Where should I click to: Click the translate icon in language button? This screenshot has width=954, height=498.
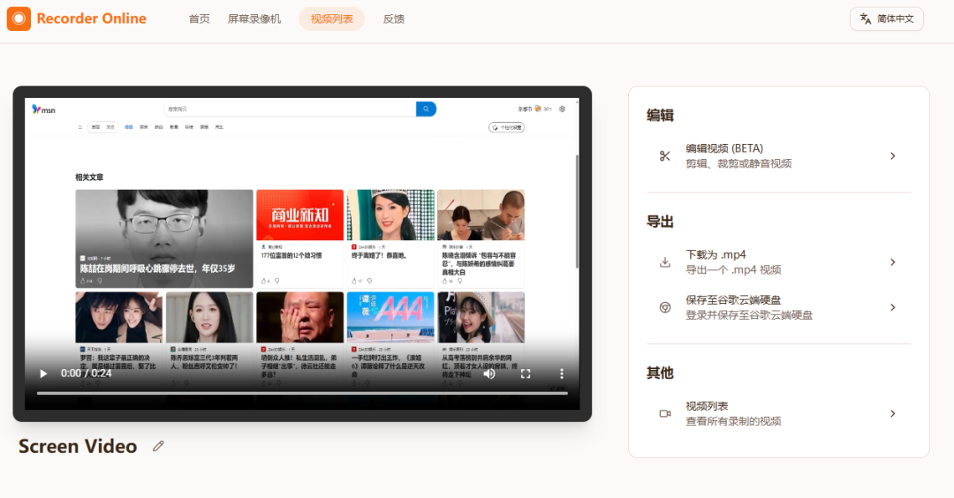coord(865,19)
